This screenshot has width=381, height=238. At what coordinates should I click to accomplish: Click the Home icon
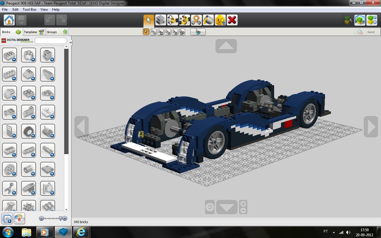click(x=9, y=20)
